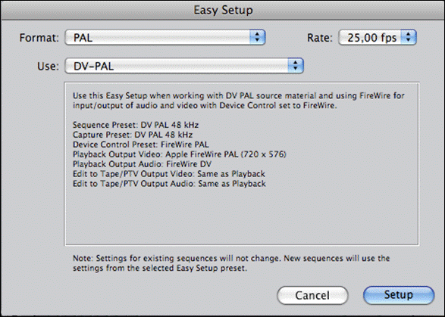
Task: Click Edit to Tape/PTV Output Video line
Action: 169,174
